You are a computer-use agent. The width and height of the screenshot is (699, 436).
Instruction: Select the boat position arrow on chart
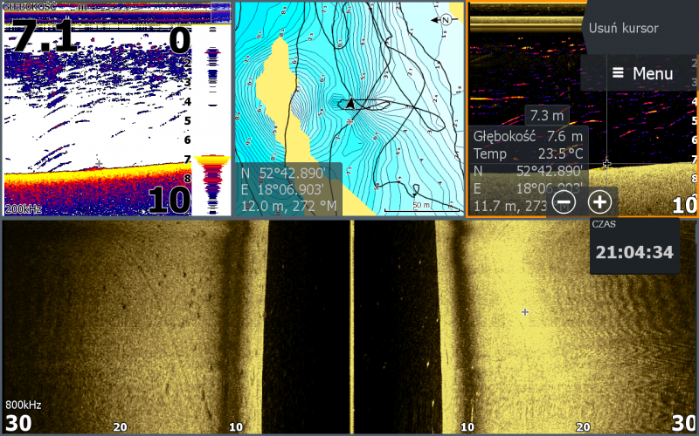[x=350, y=103]
